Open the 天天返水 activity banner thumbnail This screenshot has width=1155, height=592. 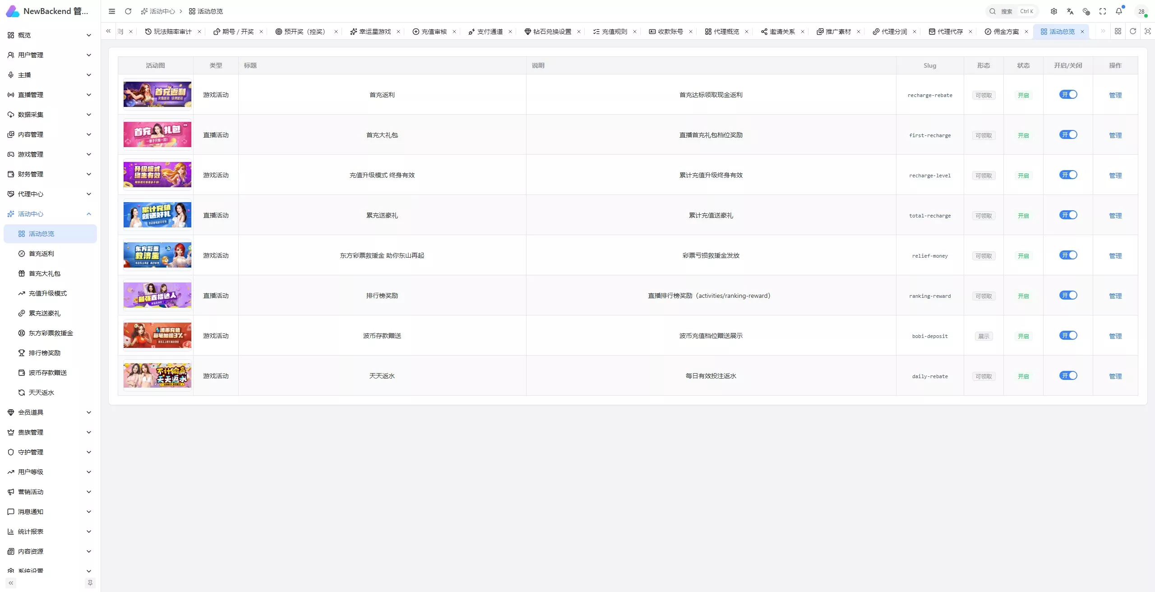[x=157, y=375]
